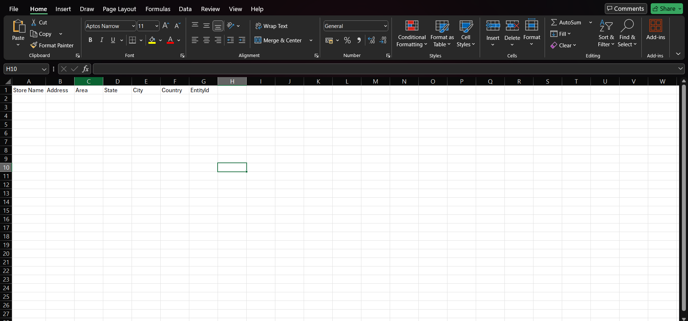Image resolution: width=688 pixels, height=321 pixels.
Task: Click the Increase Indent icon
Action: click(242, 40)
